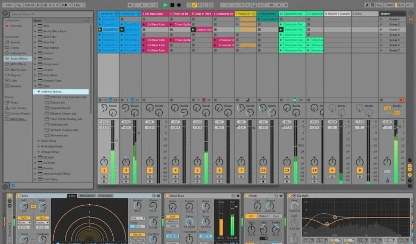The image size is (416, 244).
Task: Click the Tap tempo button
Action: [19, 5]
